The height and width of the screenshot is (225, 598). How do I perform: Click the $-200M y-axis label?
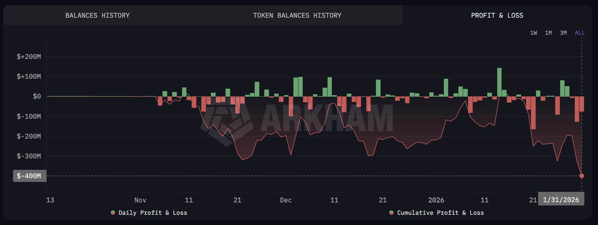[29, 136]
